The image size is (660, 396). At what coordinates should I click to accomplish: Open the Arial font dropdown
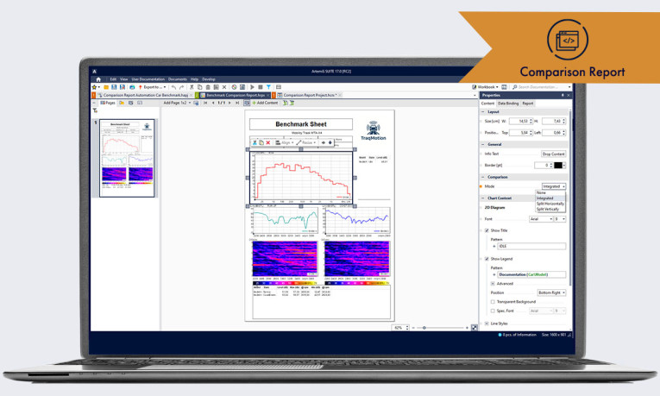click(540, 219)
